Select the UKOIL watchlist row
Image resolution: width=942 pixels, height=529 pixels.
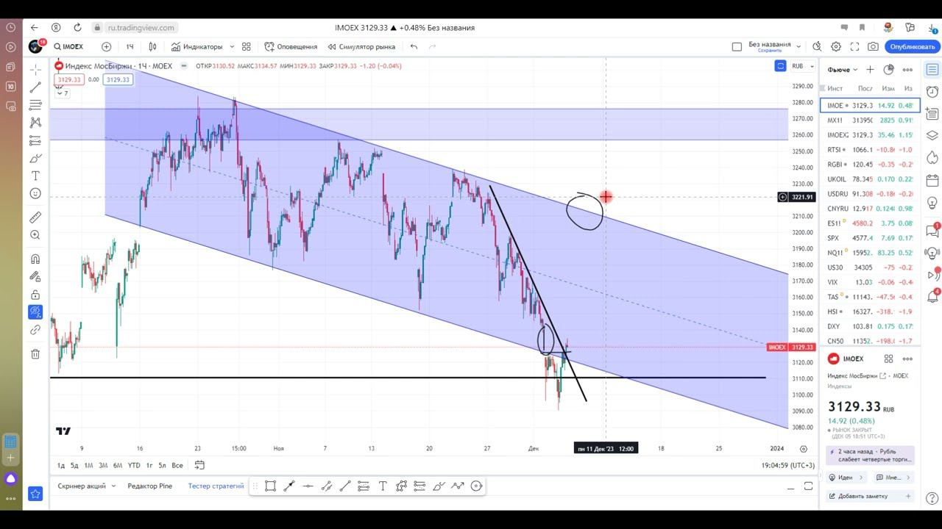[870, 179]
